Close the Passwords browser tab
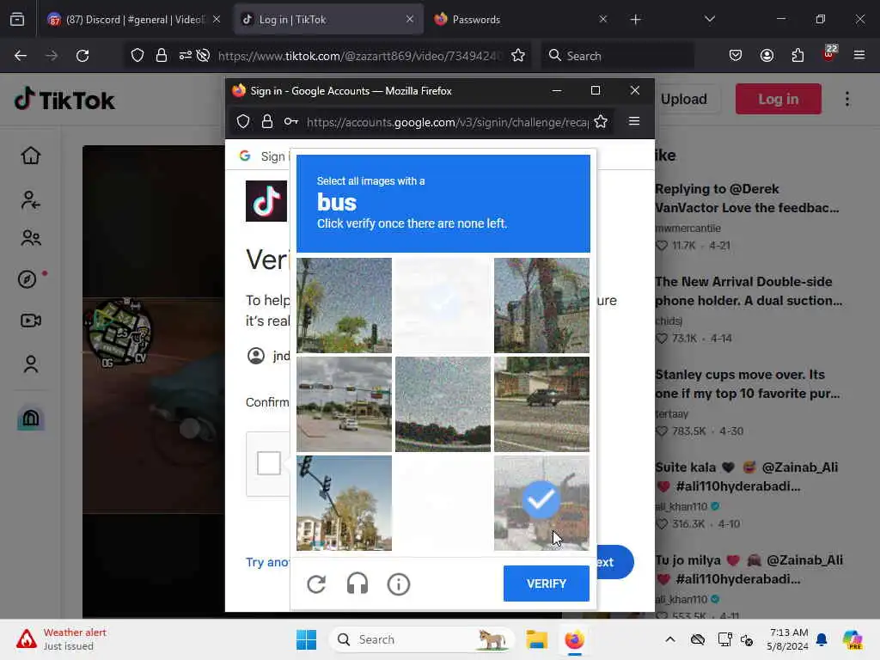This screenshot has height=660, width=880. (602, 19)
